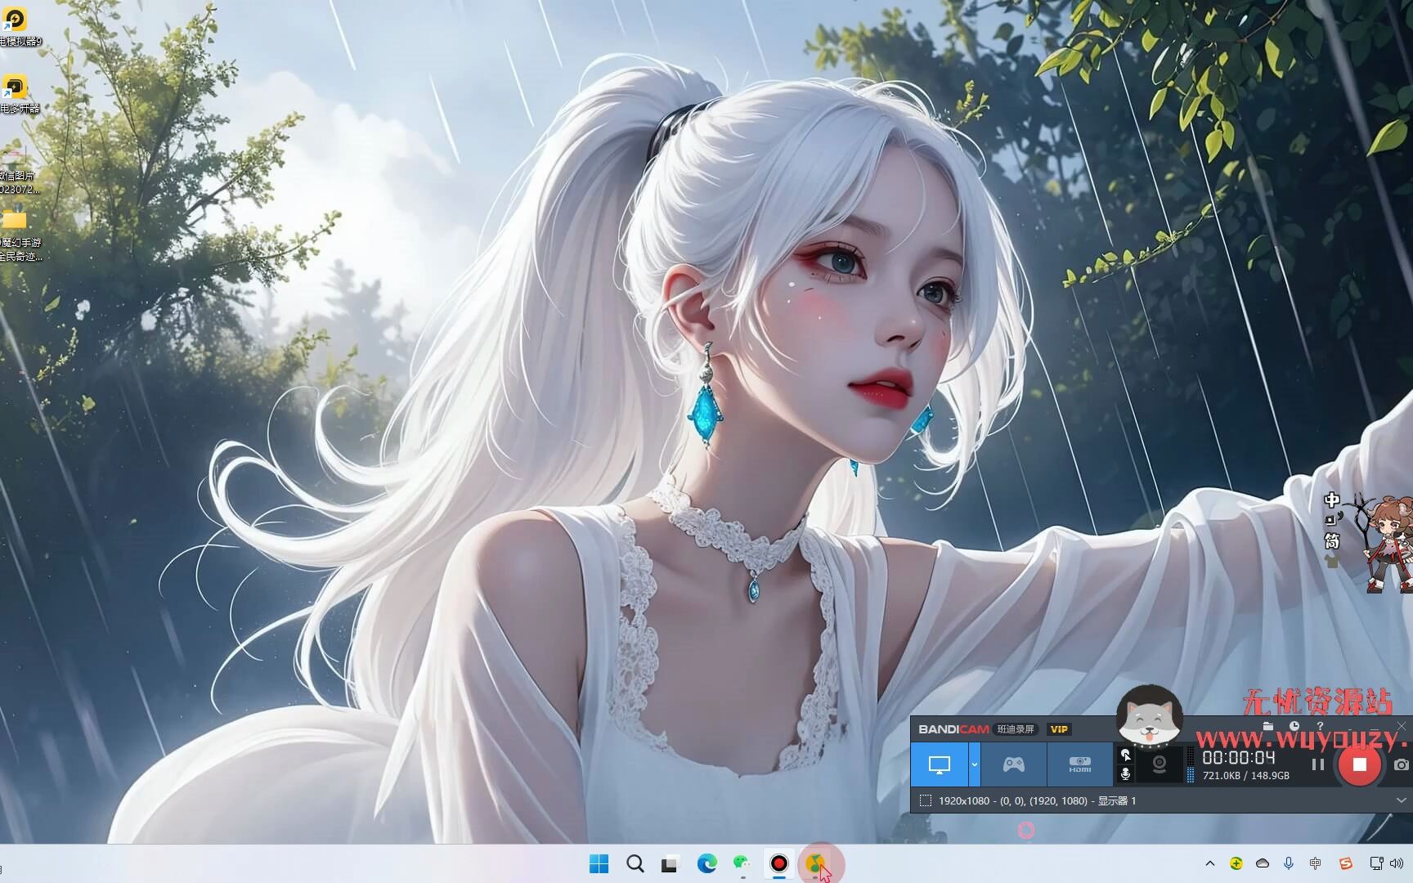1413x883 pixels.
Task: Toggle webcam overlay in Bandicam
Action: point(1159,764)
